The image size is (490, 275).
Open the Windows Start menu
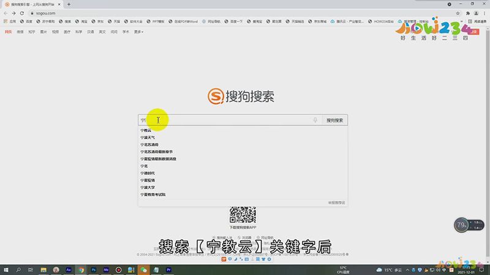[6, 269]
